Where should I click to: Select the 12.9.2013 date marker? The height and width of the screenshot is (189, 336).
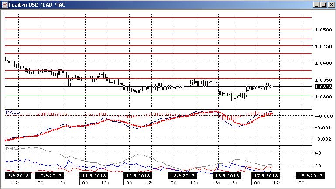click(138, 176)
